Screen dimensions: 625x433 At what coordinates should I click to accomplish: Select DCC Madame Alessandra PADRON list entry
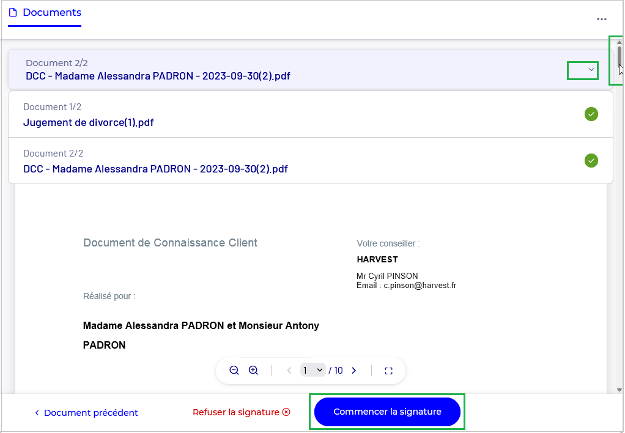[155, 169]
